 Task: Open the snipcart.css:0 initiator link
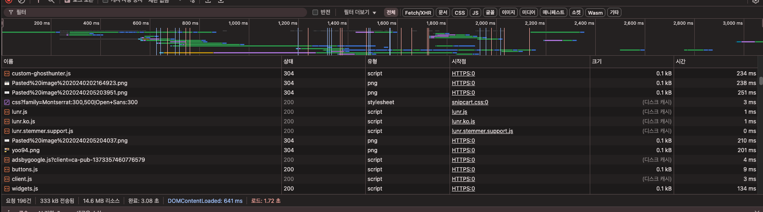(x=470, y=102)
